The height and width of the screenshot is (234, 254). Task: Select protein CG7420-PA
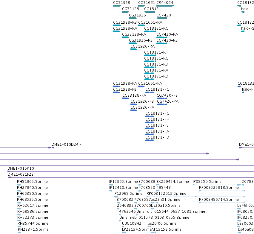click(162, 104)
